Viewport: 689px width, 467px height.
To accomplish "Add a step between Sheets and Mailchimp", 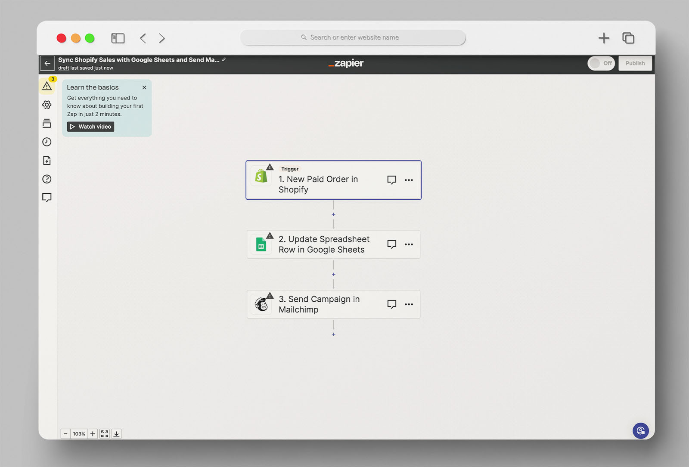I will tap(333, 274).
